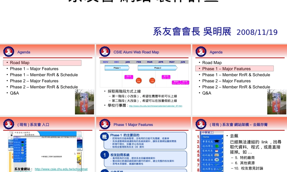Click the orange starburst marker on the road map
The width and height of the screenshot is (287, 172).
[x=139, y=80]
